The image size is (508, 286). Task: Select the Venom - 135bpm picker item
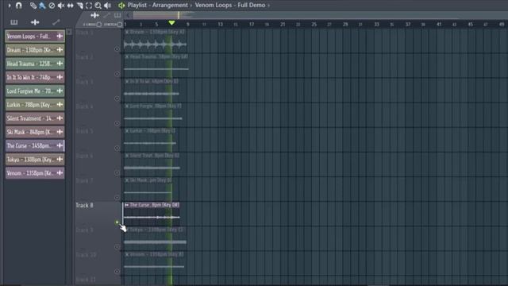[x=35, y=173]
